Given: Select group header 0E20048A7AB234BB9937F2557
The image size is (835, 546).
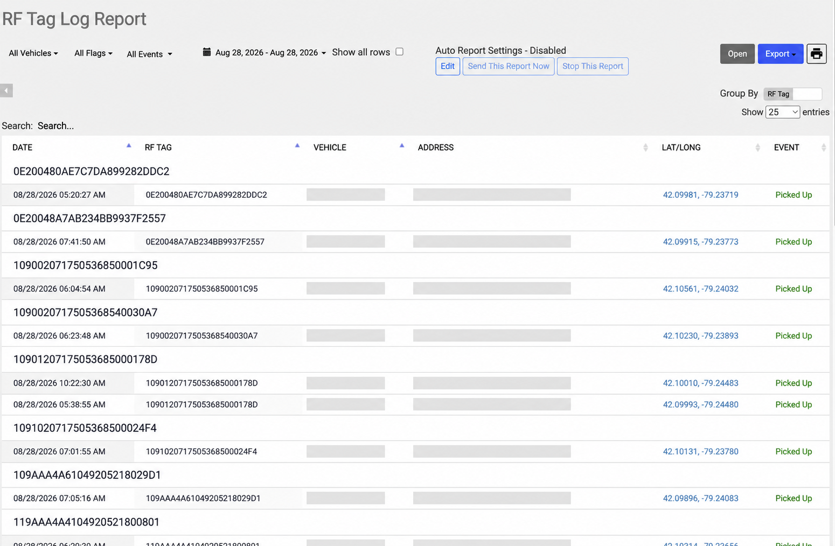Looking at the screenshot, I should [x=89, y=218].
